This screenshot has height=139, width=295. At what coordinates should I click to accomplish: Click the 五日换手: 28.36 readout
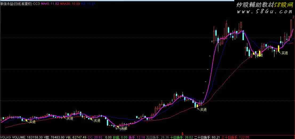tap(157, 137)
